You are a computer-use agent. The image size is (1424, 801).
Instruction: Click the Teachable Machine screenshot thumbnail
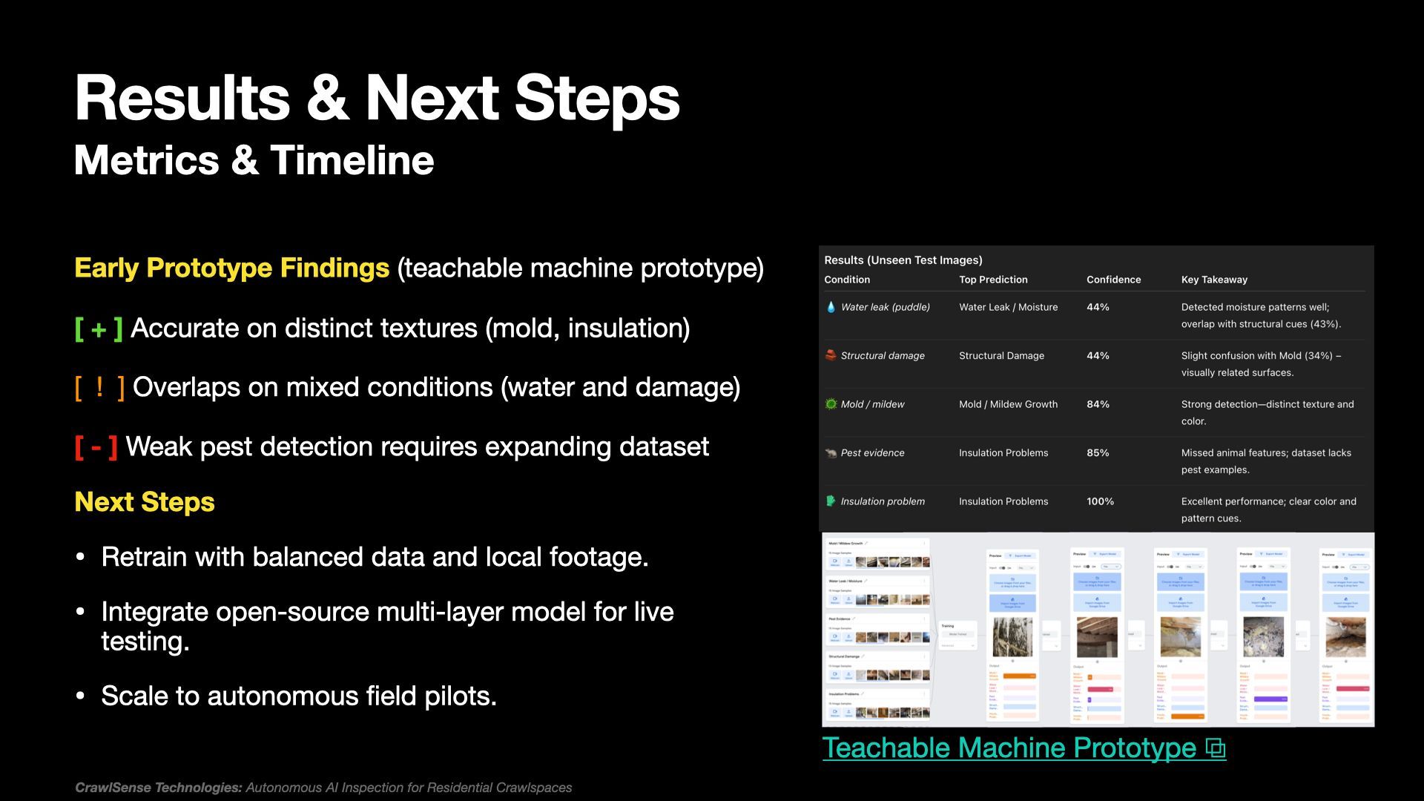coord(1098,629)
